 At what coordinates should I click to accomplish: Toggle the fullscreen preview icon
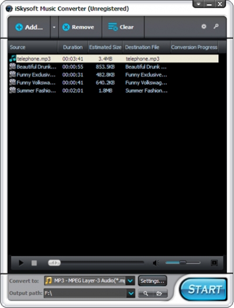[214, 263]
